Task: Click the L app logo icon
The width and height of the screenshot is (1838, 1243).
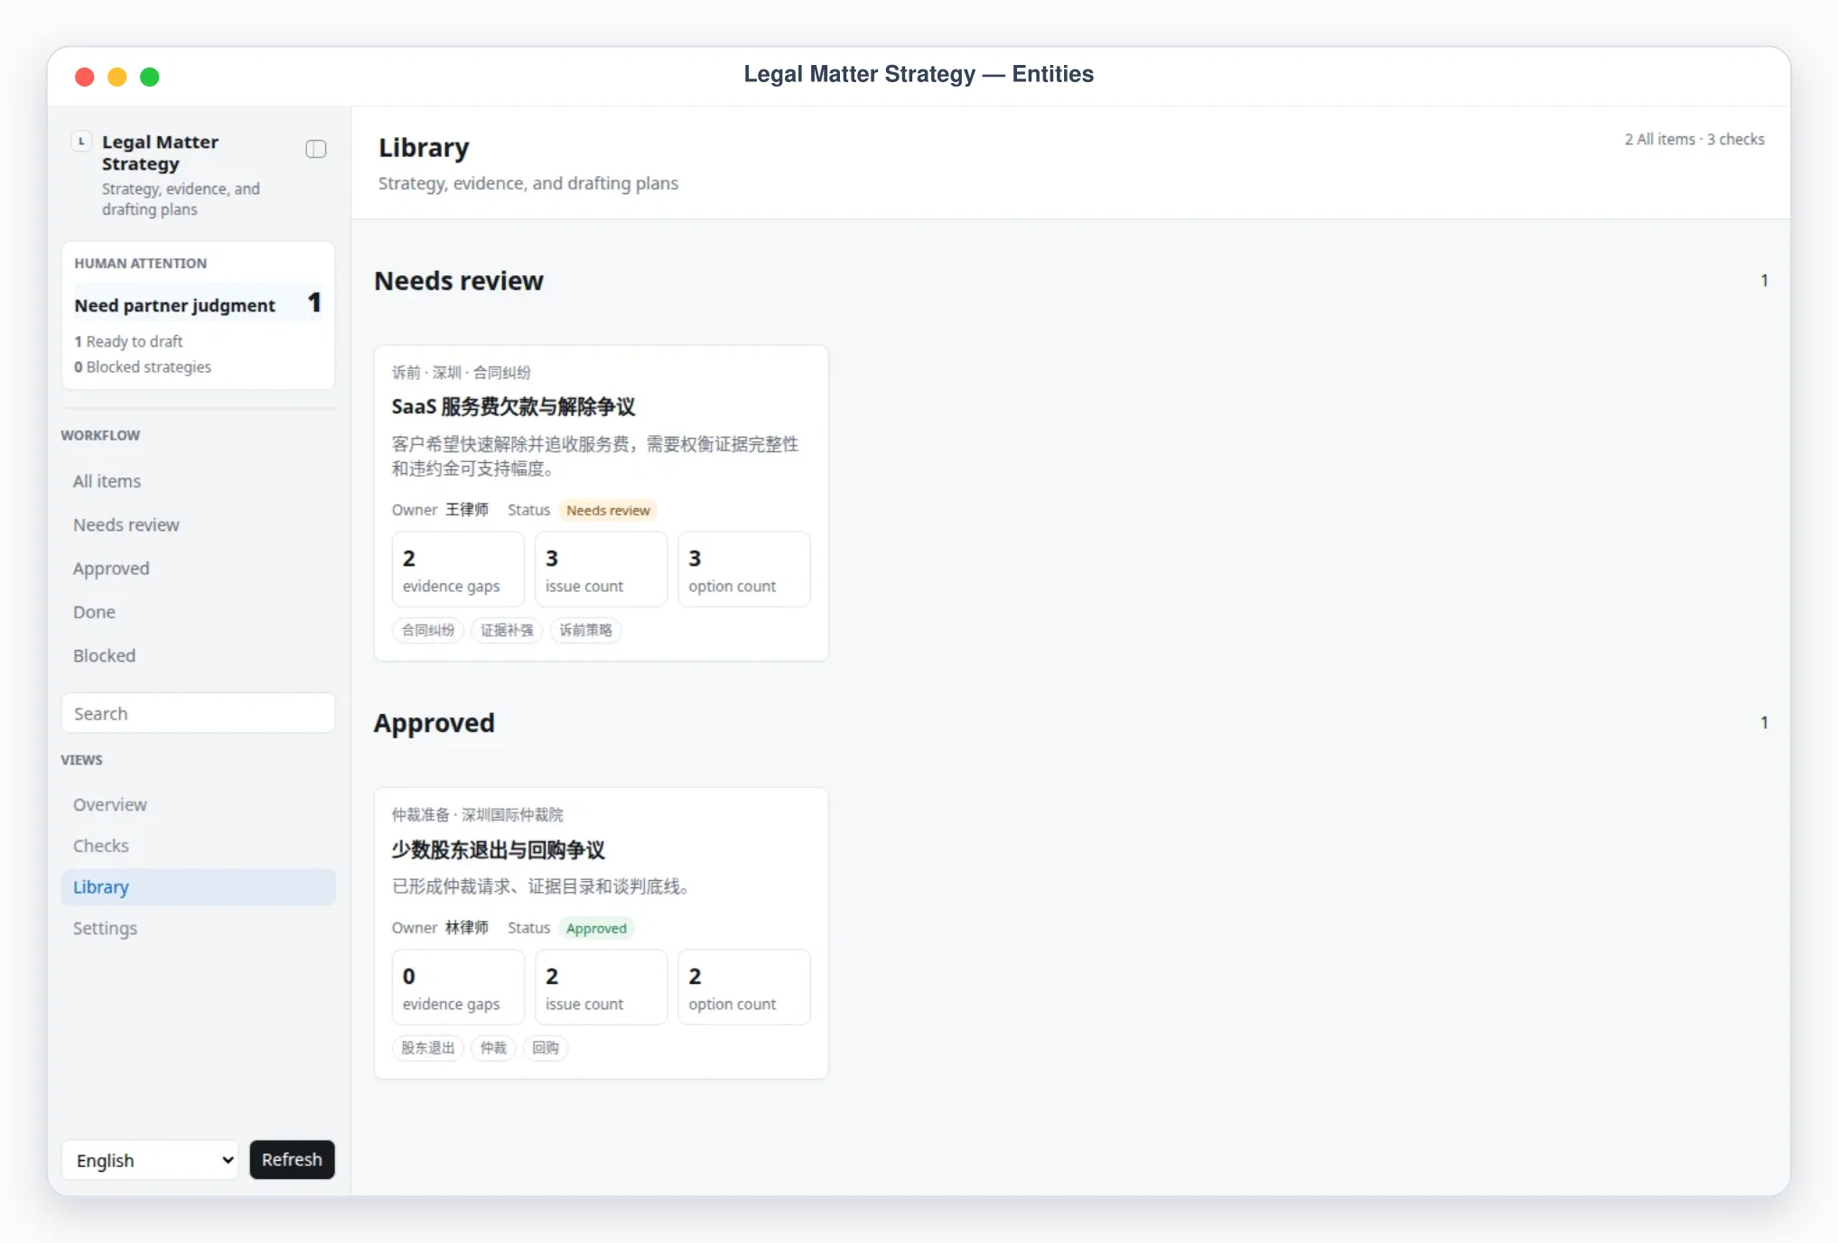Action: pos(81,141)
